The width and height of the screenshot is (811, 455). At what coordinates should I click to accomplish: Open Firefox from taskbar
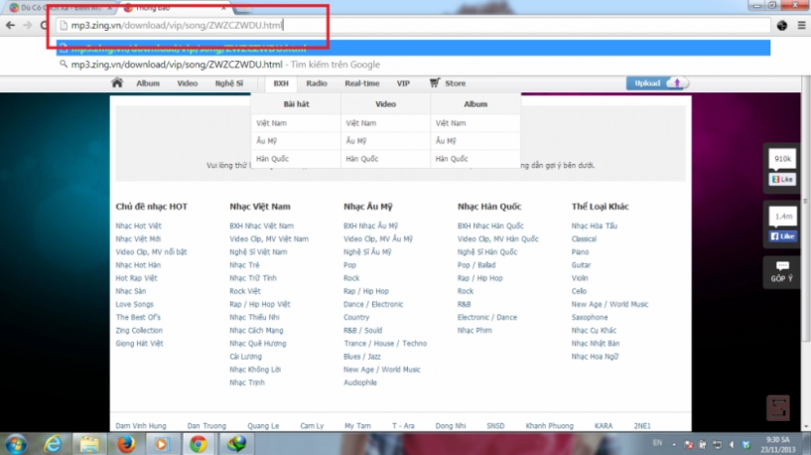click(126, 444)
